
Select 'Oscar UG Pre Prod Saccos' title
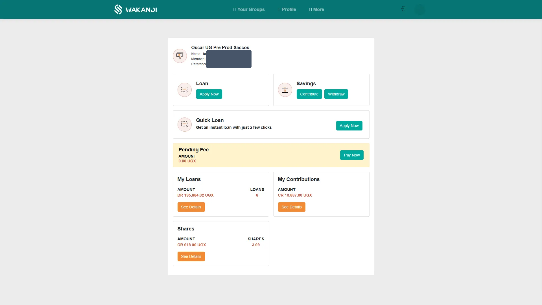(x=220, y=47)
